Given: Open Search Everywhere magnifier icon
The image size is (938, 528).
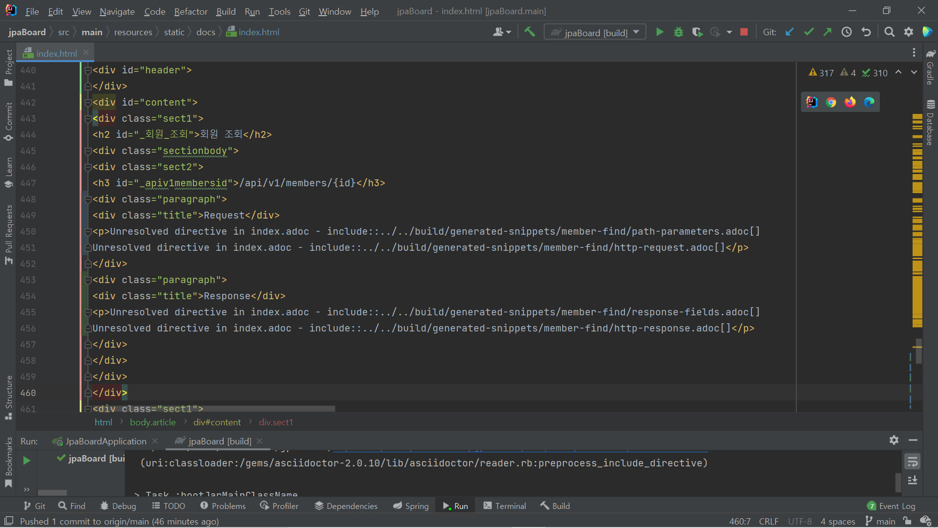Looking at the screenshot, I should [x=890, y=32].
